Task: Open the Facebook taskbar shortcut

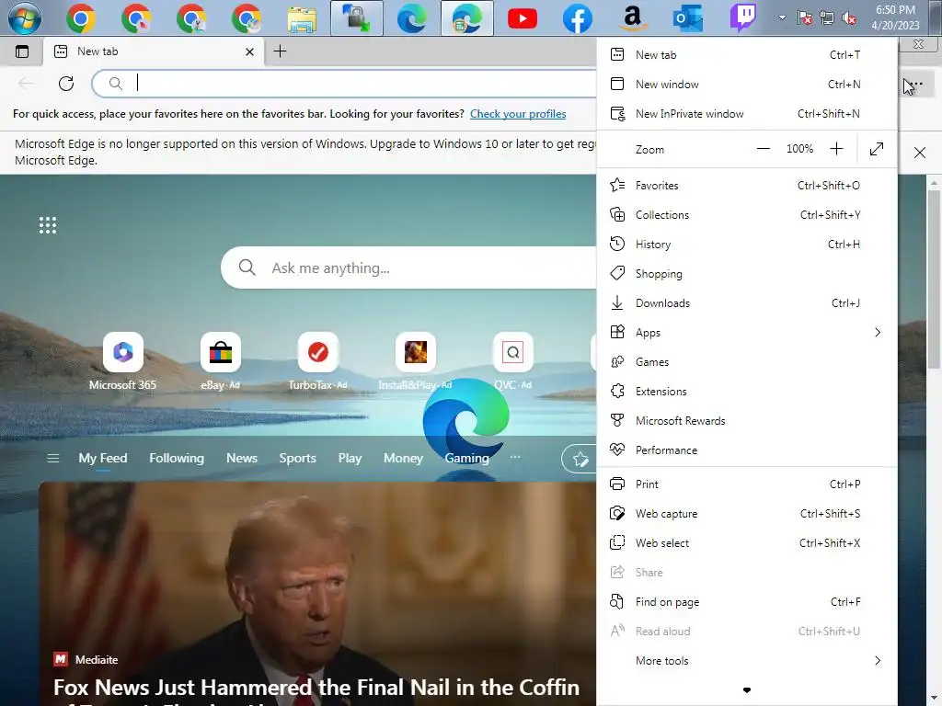Action: pos(578,18)
